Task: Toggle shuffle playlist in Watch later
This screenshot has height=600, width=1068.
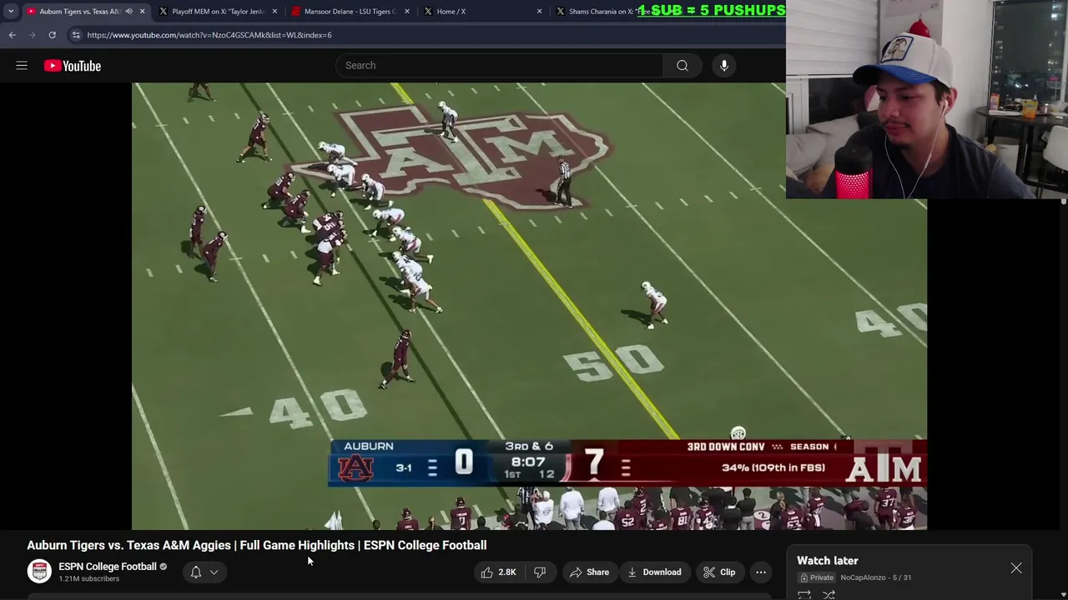Action: click(829, 595)
